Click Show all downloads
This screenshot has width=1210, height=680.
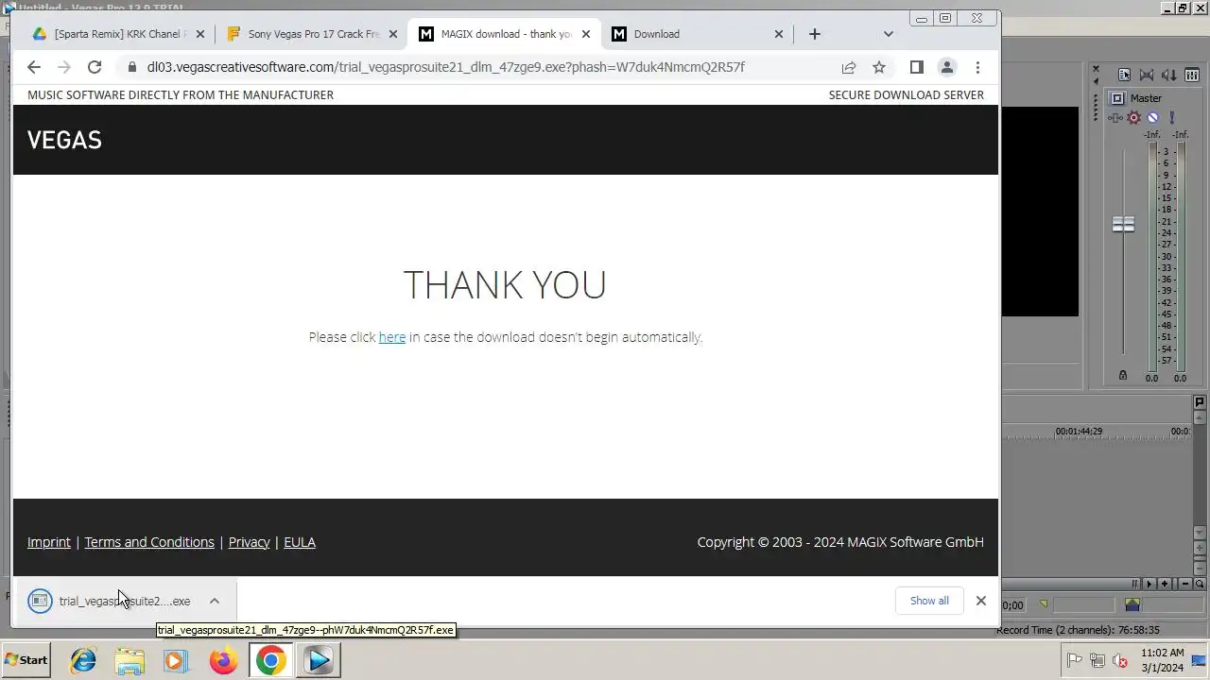click(x=929, y=601)
